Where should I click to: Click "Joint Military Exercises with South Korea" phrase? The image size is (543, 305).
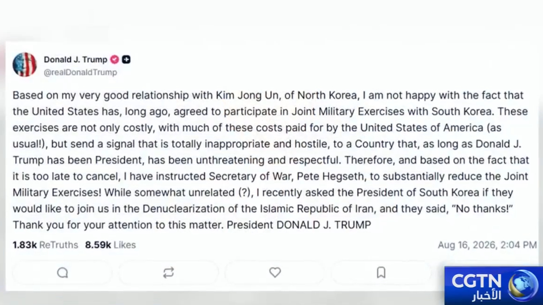click(391, 111)
